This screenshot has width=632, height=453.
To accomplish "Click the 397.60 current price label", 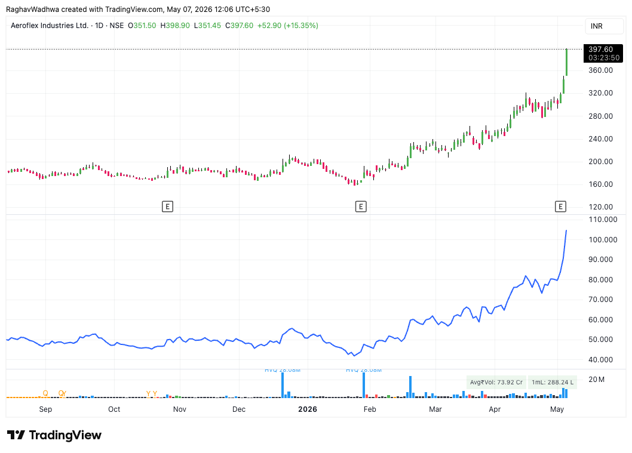I will point(600,49).
